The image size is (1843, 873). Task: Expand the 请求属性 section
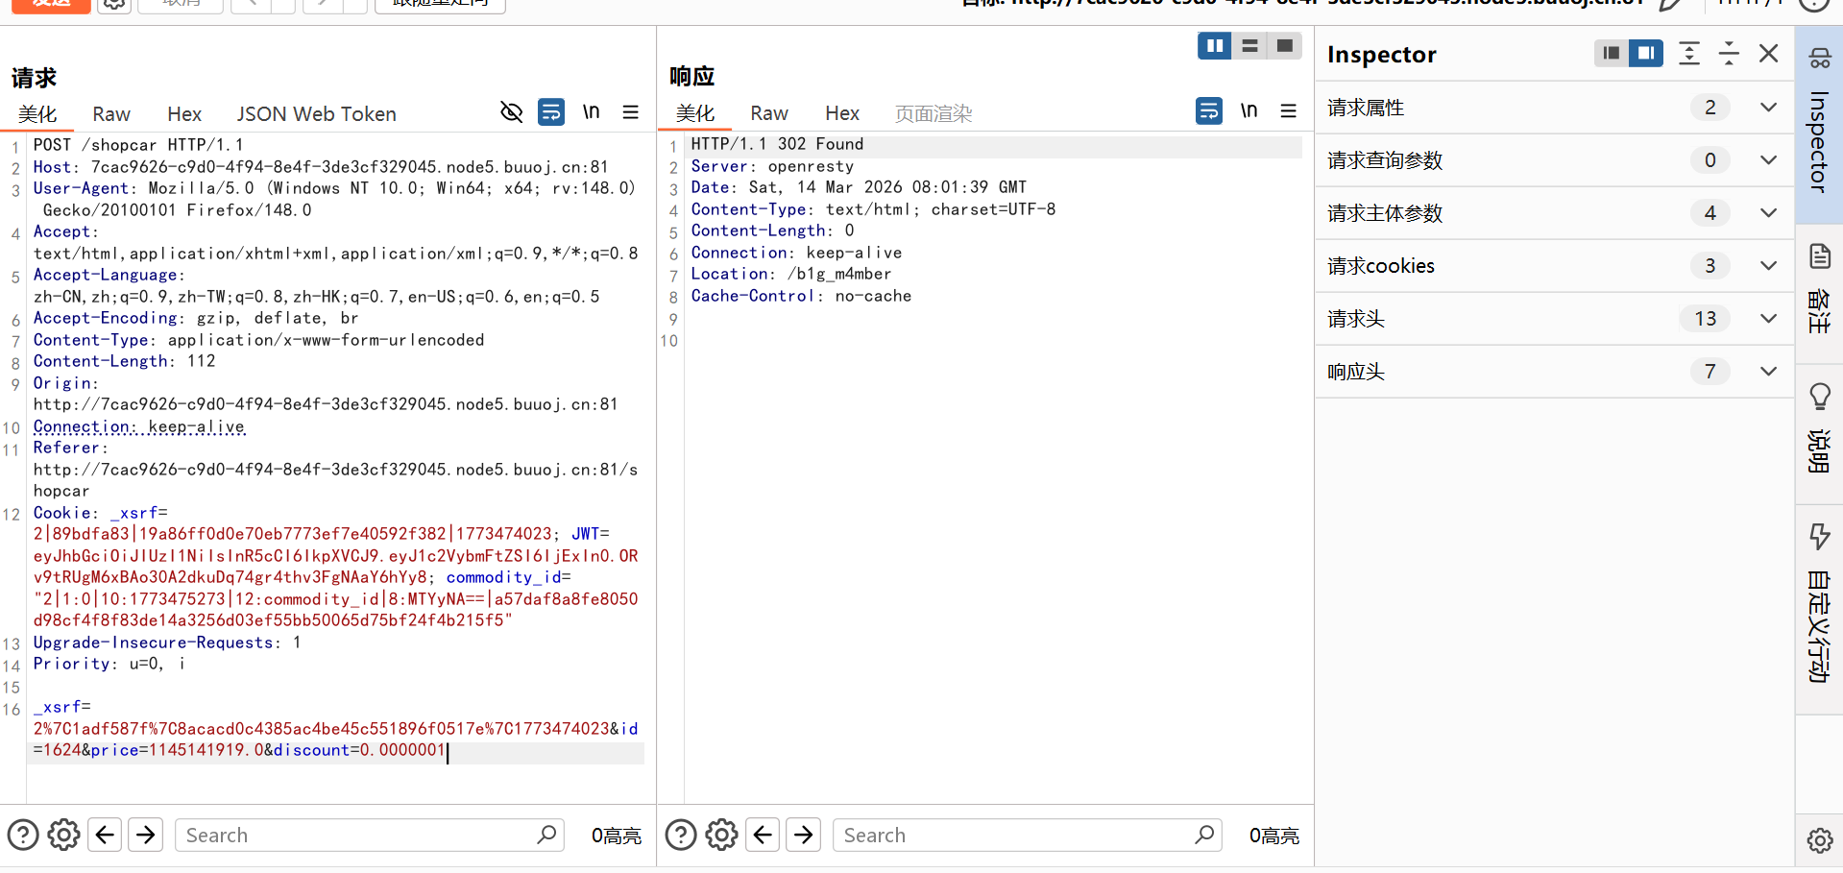(1768, 108)
